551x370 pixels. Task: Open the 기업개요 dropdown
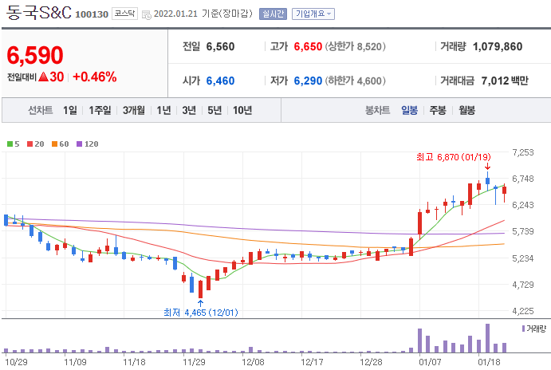pos(313,14)
